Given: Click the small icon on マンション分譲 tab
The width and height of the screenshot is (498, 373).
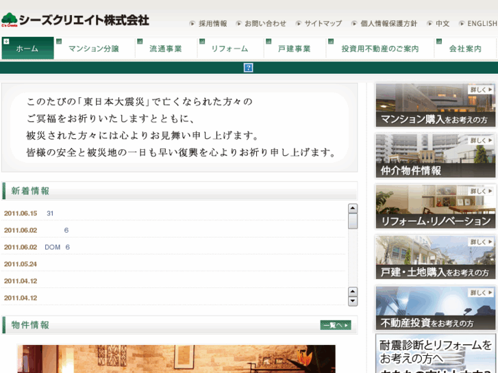Looking at the screenshot, I should 59,41.
